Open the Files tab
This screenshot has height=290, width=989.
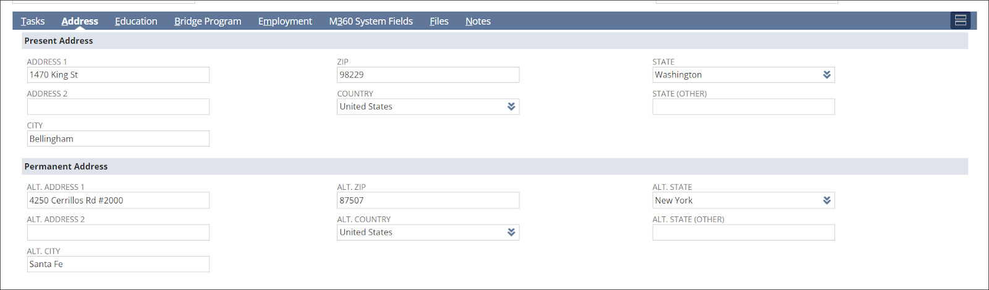tap(439, 21)
